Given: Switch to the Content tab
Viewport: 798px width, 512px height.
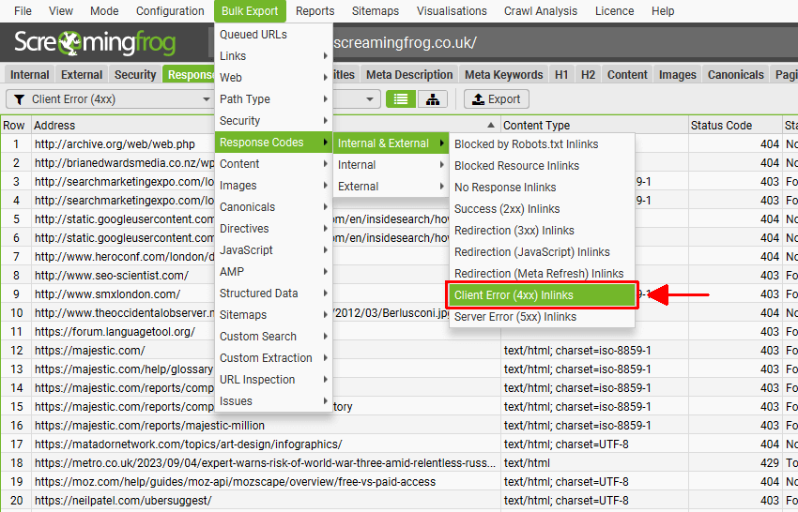Looking at the screenshot, I should 627,75.
